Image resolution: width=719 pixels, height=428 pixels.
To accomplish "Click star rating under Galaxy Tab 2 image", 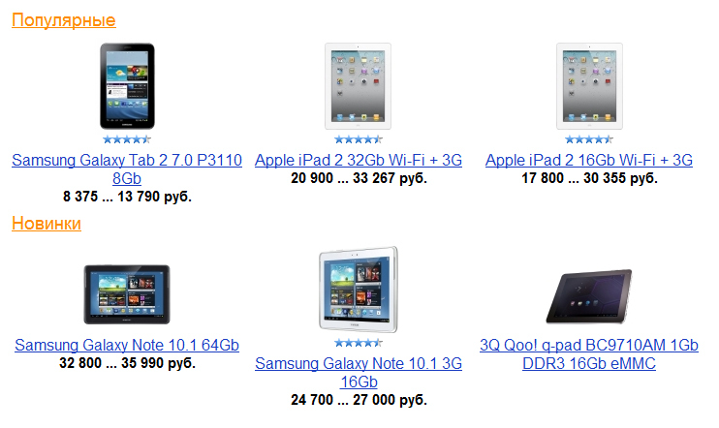I will [x=127, y=139].
